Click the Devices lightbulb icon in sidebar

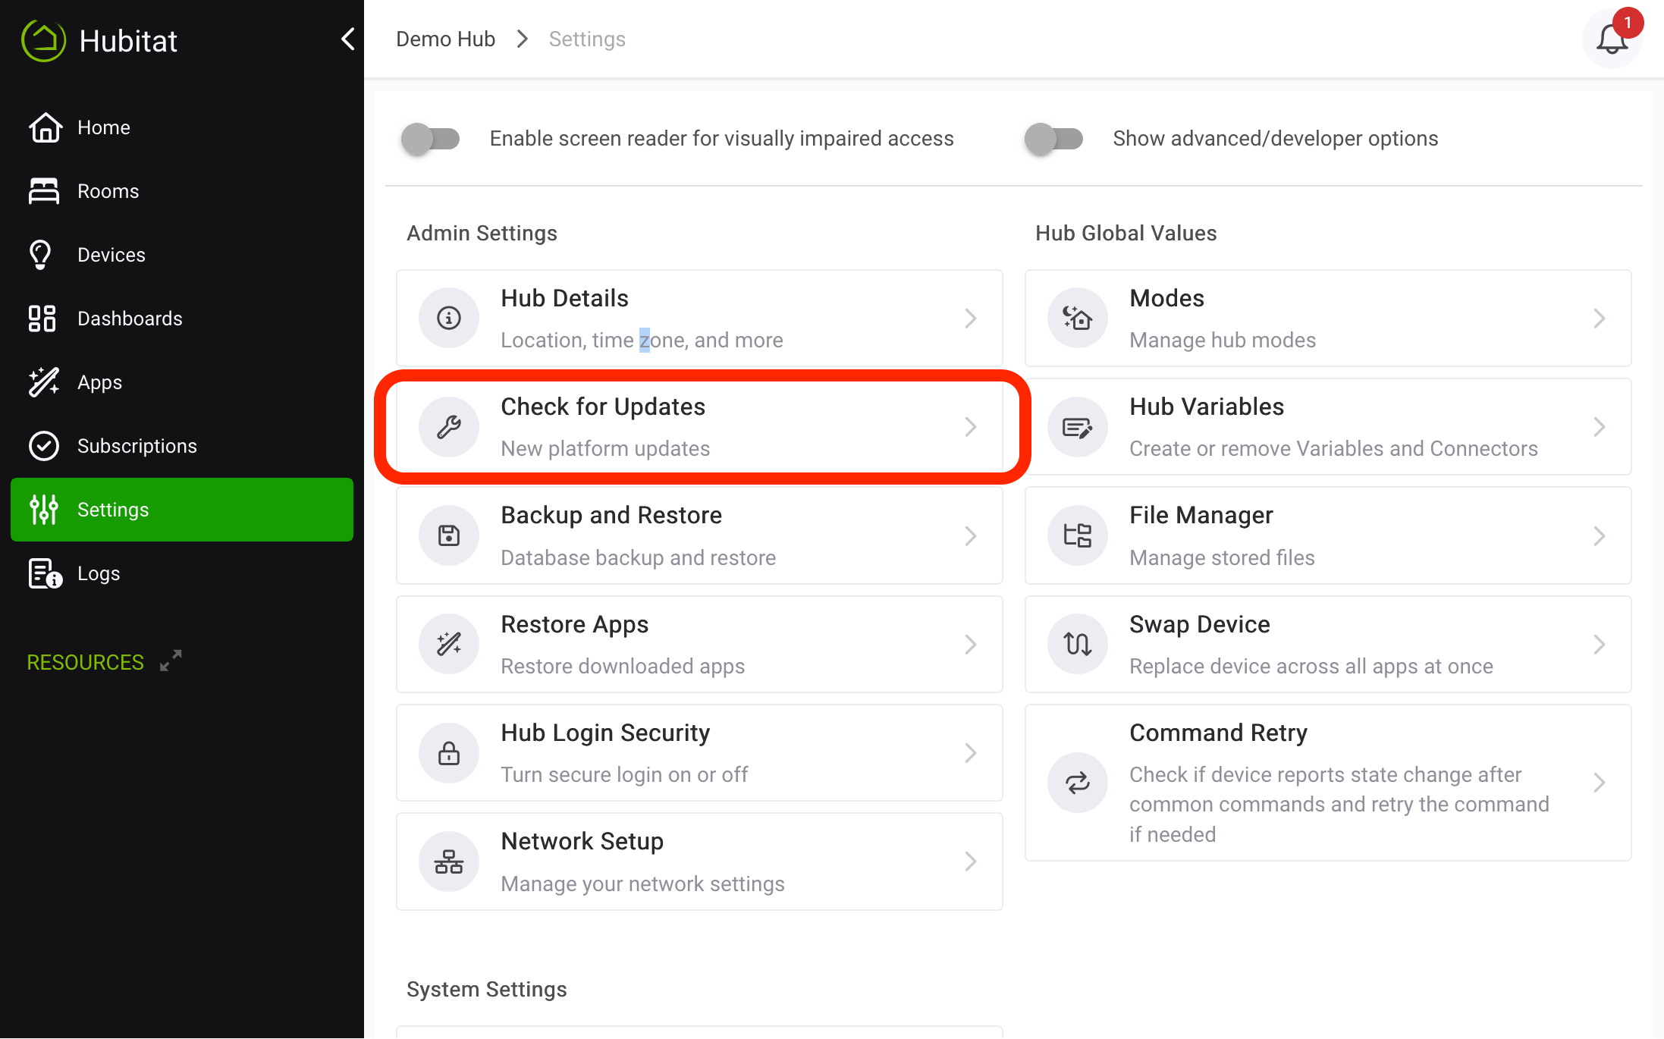(x=41, y=255)
